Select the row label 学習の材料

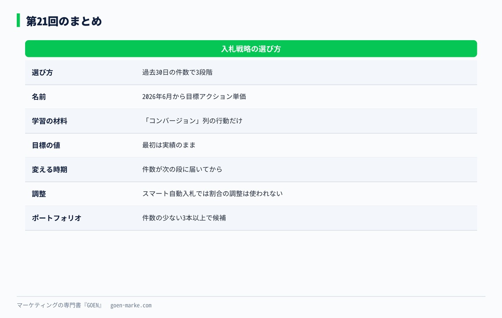pyautogui.click(x=49, y=121)
